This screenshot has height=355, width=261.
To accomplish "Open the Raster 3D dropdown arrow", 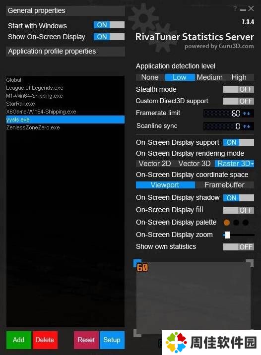I will point(252,164).
